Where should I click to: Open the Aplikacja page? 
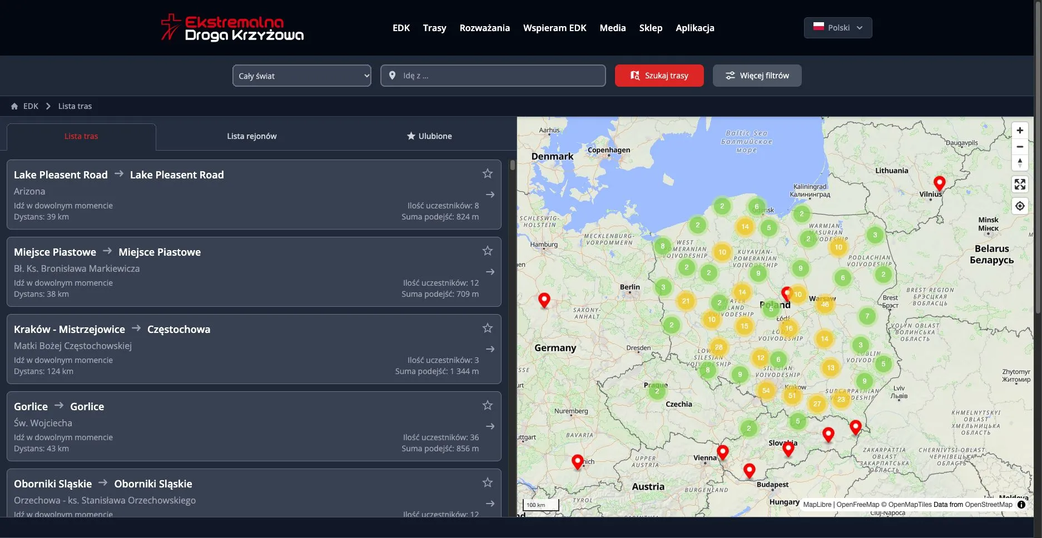coord(695,28)
